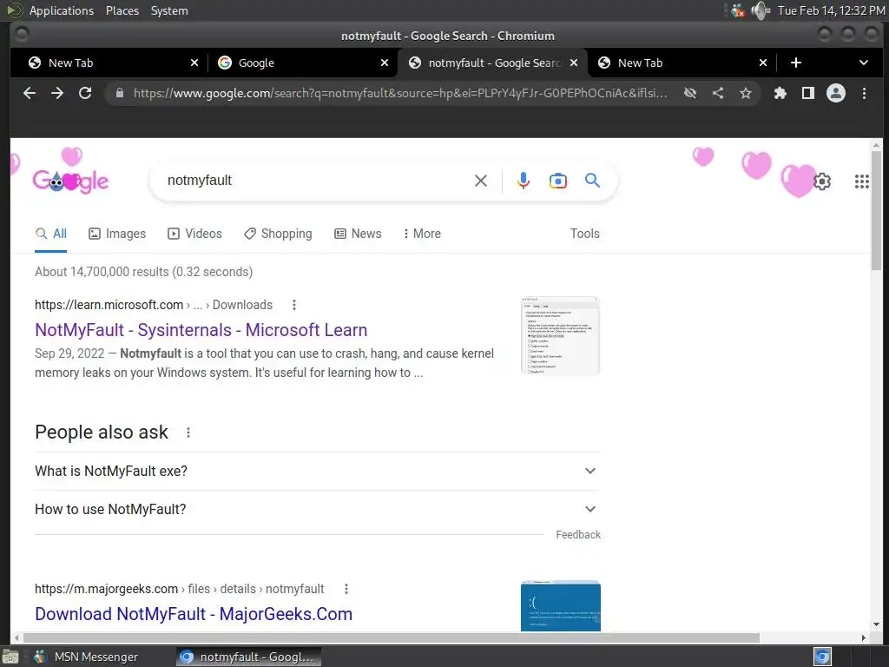The height and width of the screenshot is (667, 889).
Task: Select the News search tab
Action: 358,234
